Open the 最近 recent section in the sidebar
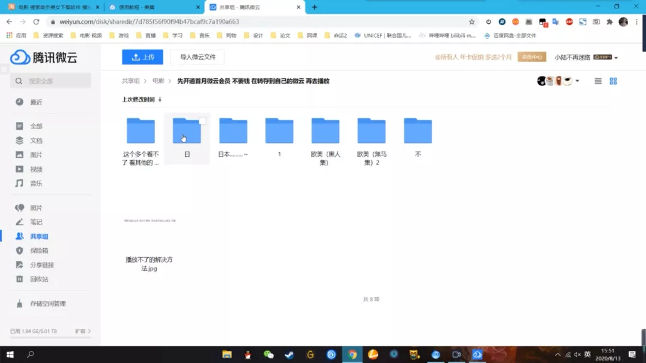 [x=36, y=102]
